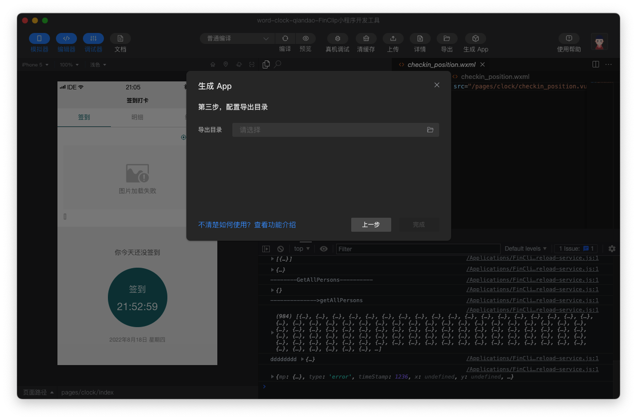Open 使用帮助 help icon
Viewport: 637px width, 420px height.
(569, 38)
